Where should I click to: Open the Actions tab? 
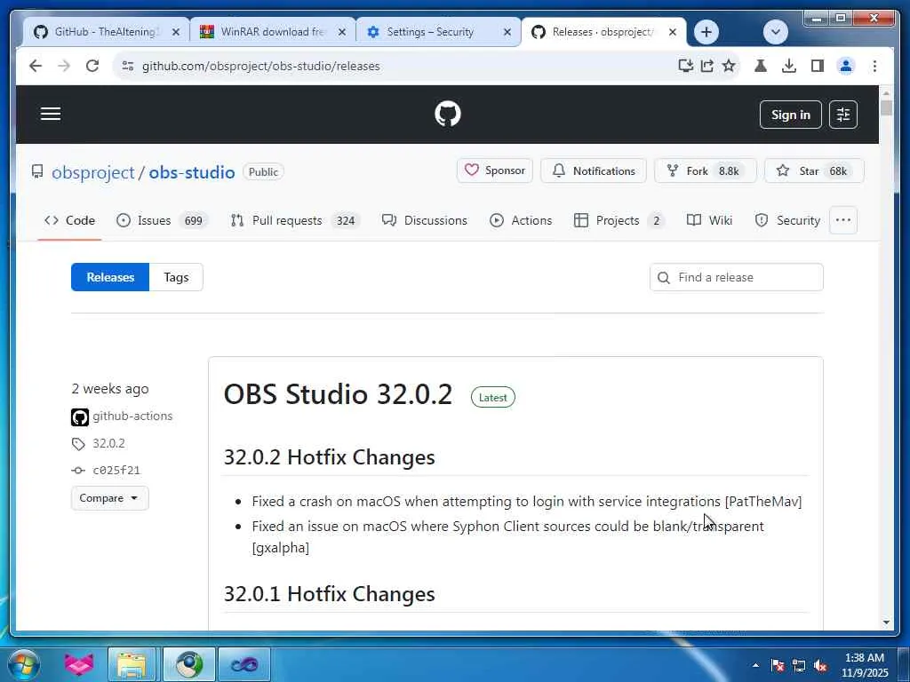coord(521,220)
